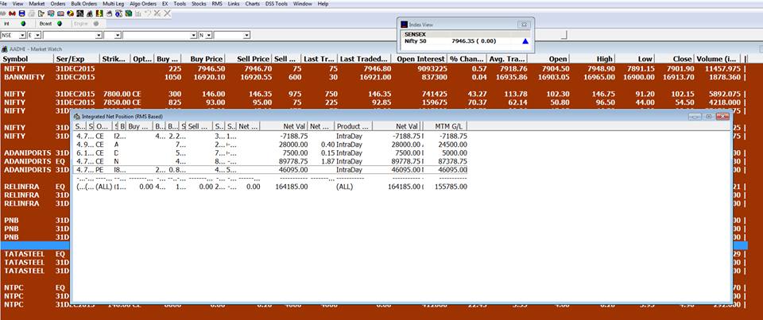Close the Index View window

coord(524,24)
